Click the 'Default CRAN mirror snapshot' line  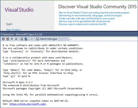point(36,101)
